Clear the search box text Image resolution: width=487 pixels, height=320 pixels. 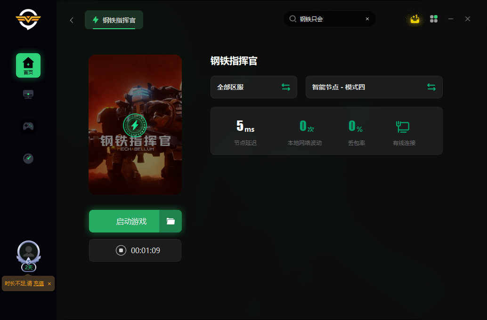coord(367,19)
